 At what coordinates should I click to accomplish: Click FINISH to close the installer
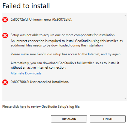tap(108, 119)
